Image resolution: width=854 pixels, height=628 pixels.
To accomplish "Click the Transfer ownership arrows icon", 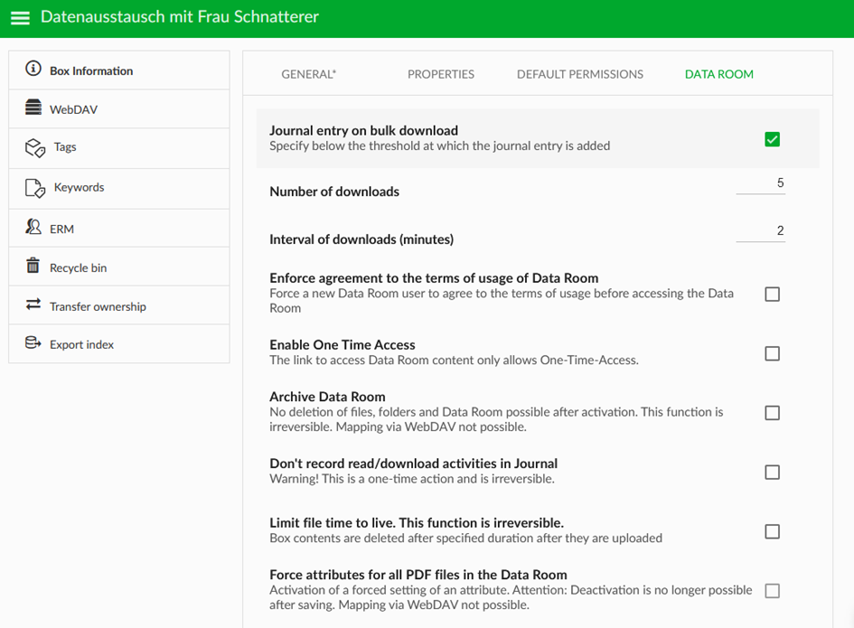I will point(33,304).
